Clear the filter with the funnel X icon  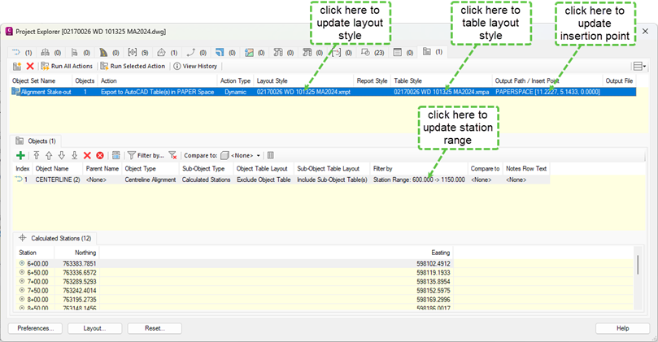click(x=172, y=155)
